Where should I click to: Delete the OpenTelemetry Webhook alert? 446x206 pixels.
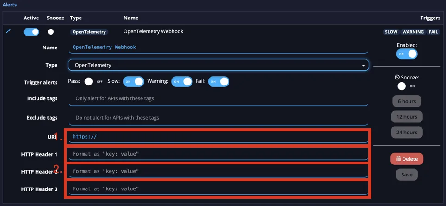407,159
